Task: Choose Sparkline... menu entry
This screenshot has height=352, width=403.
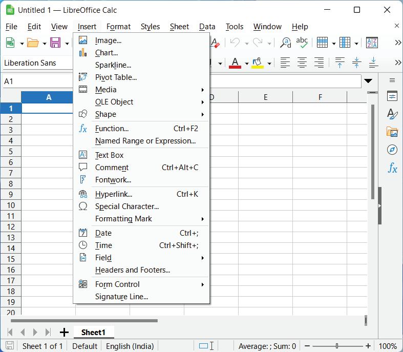Action: (x=141, y=65)
